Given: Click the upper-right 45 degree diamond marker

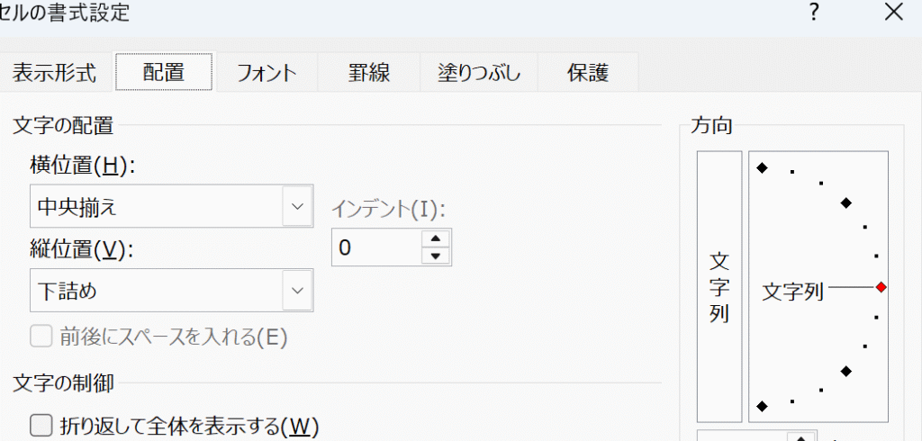Looking at the screenshot, I should click(846, 202).
